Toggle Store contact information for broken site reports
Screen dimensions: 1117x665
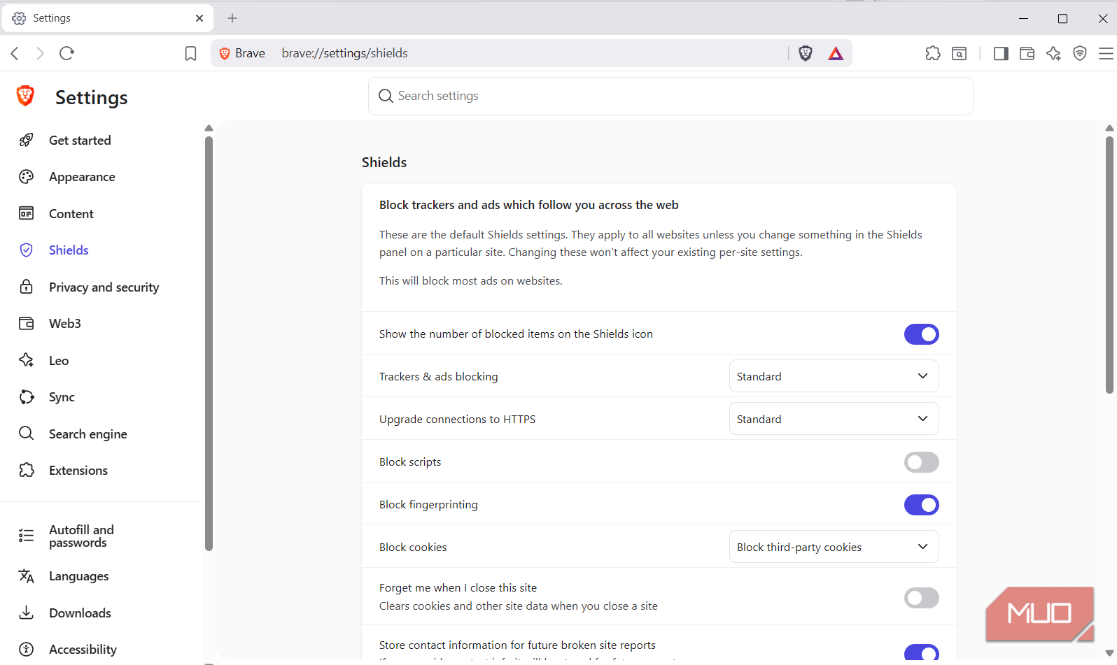coord(921,652)
